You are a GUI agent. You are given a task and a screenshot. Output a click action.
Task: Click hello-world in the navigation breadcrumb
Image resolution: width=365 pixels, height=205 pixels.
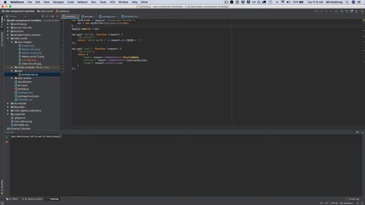45,11
